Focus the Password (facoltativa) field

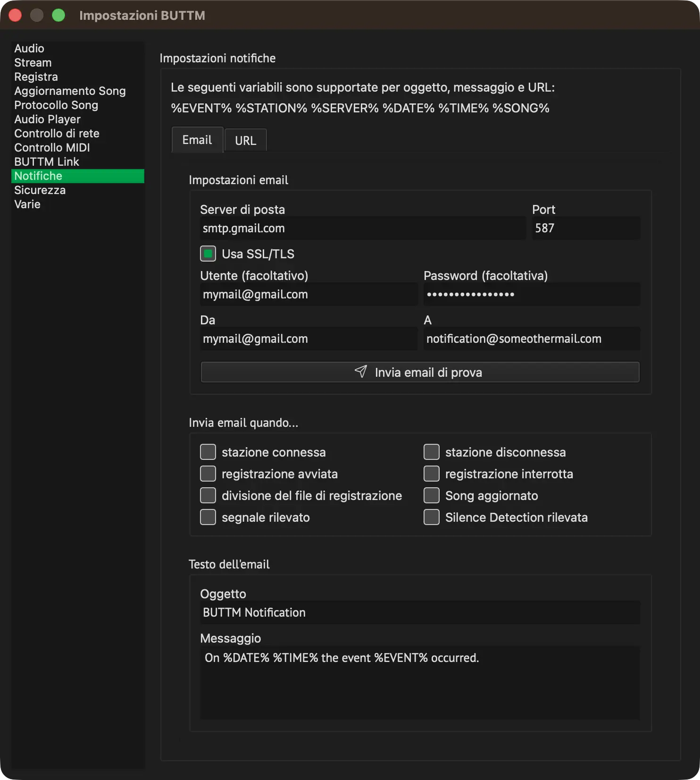[x=532, y=294]
